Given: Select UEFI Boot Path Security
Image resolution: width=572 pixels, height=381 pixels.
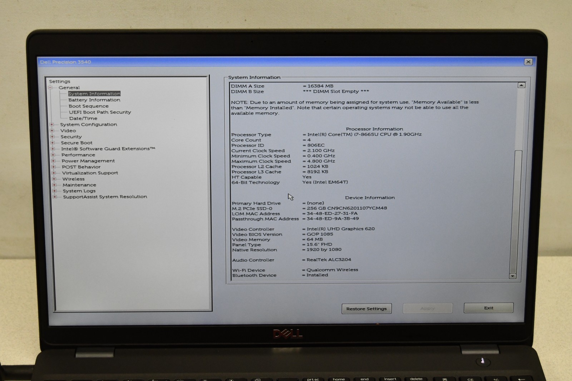Looking at the screenshot, I should point(100,112).
